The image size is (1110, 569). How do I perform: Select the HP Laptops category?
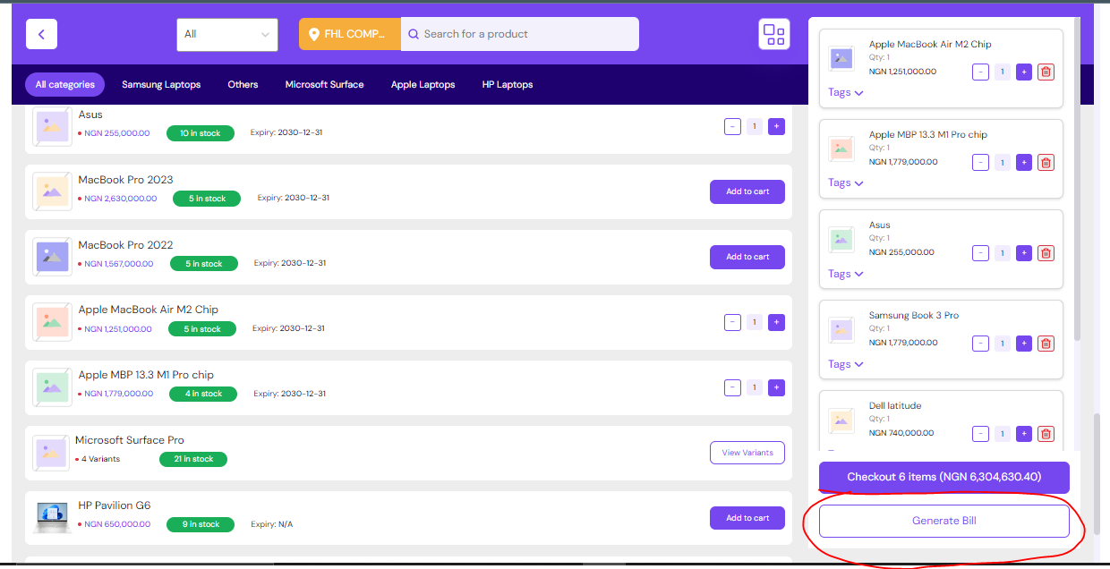[x=508, y=85]
